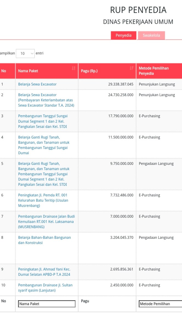Open Peningkatan Jl. Pemda RT. 001 package
The image size is (182, 316).
pyautogui.click(x=43, y=200)
